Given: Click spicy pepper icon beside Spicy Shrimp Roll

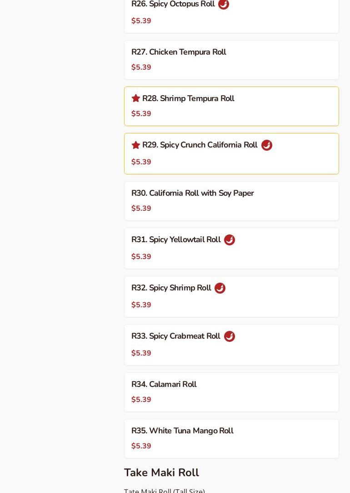Looking at the screenshot, I should click(220, 288).
